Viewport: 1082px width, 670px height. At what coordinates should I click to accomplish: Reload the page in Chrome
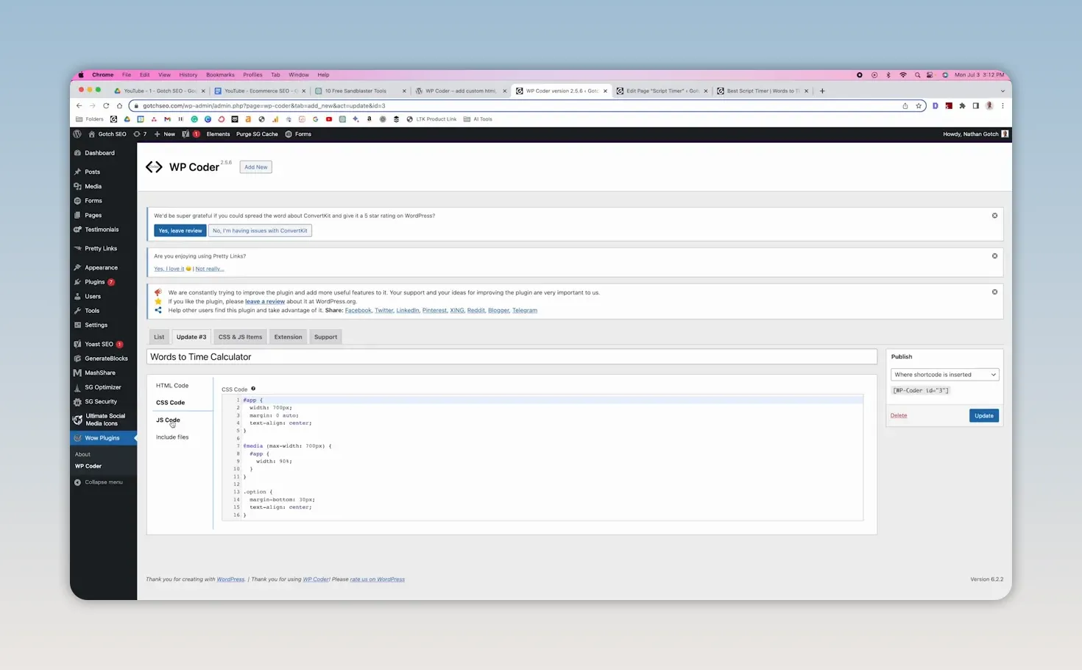tap(106, 106)
